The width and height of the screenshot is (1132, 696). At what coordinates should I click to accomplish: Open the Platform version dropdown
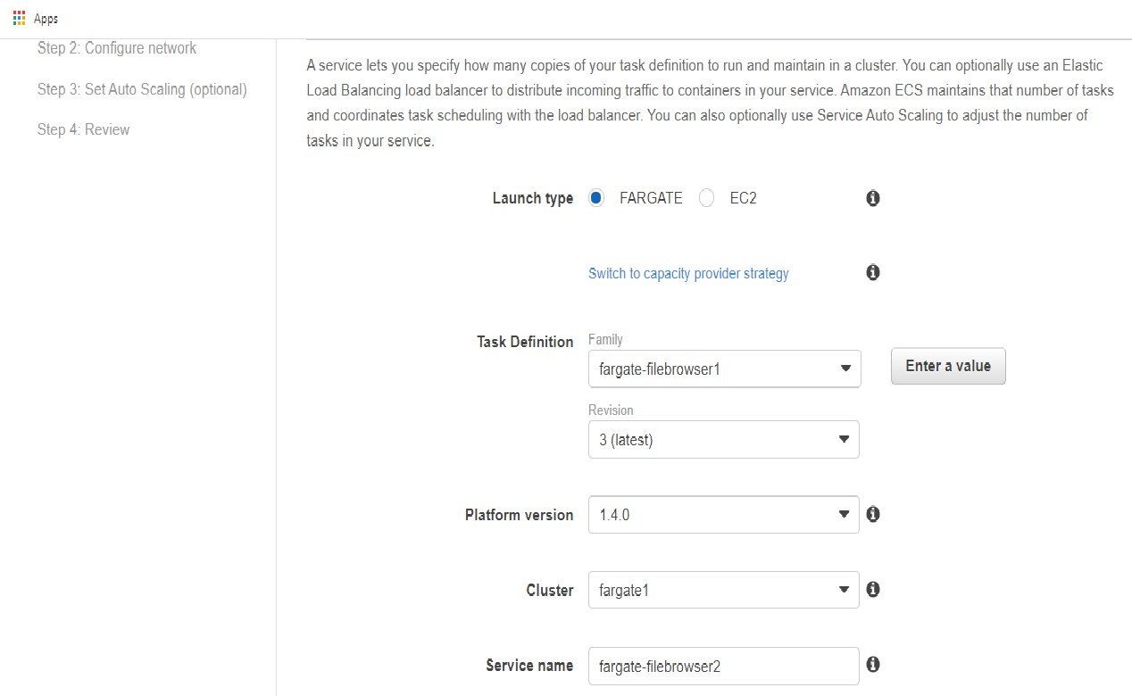[x=723, y=515]
